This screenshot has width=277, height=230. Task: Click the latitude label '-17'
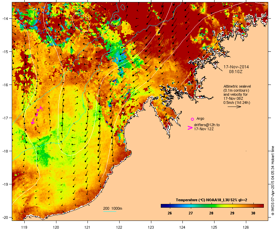[5, 118]
